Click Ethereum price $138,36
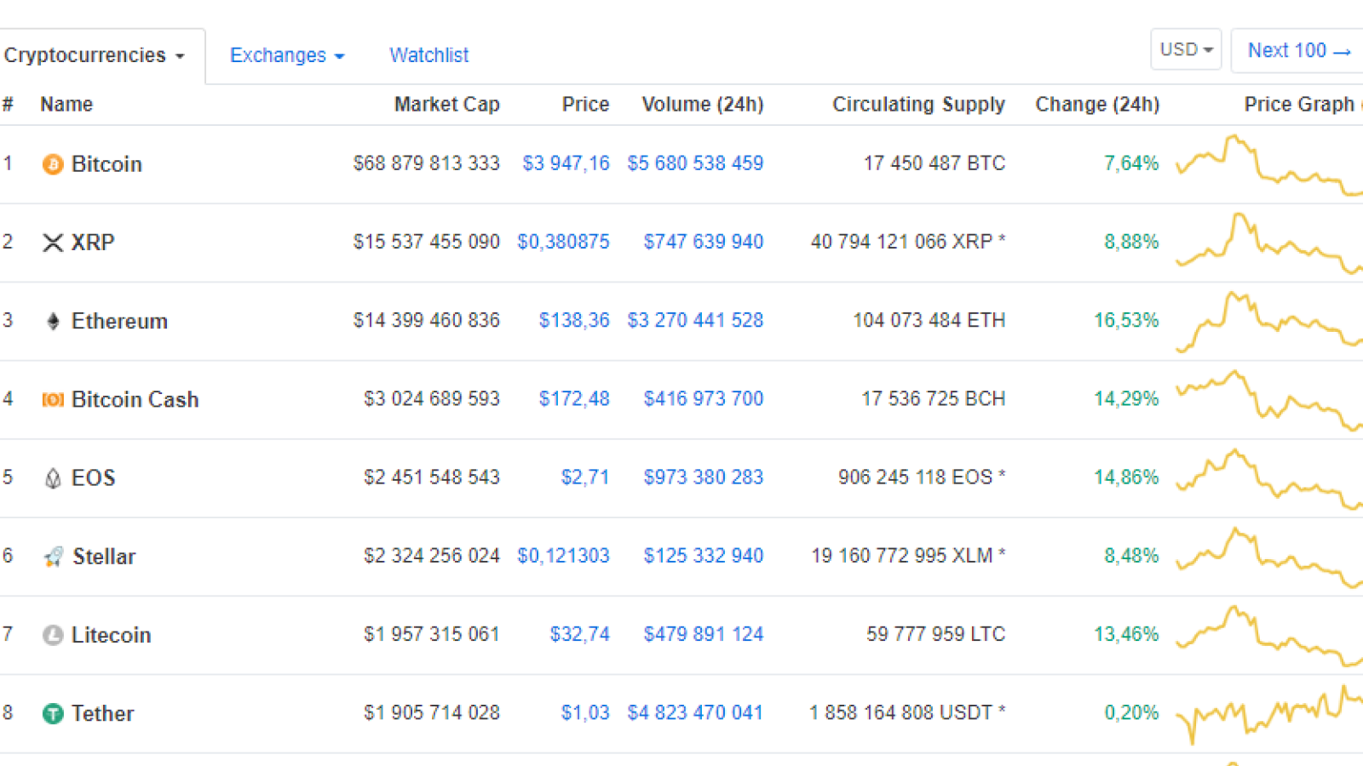The width and height of the screenshot is (1363, 766). pos(574,320)
